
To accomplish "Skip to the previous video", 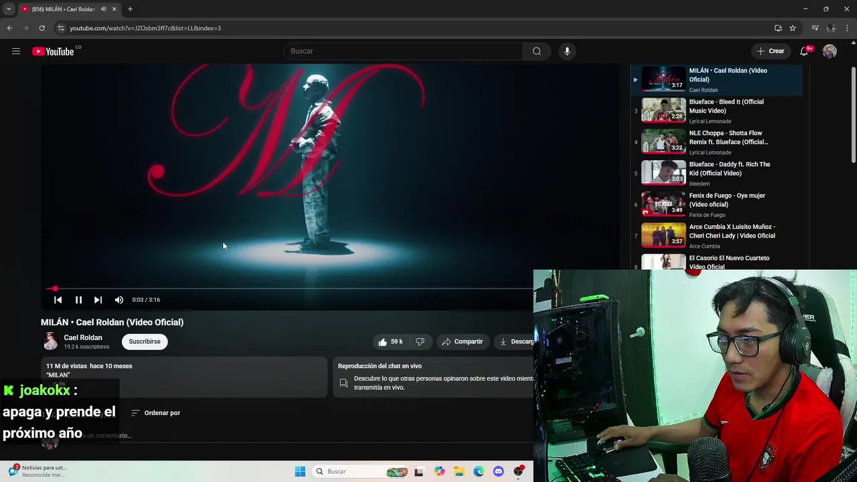I will tap(58, 300).
